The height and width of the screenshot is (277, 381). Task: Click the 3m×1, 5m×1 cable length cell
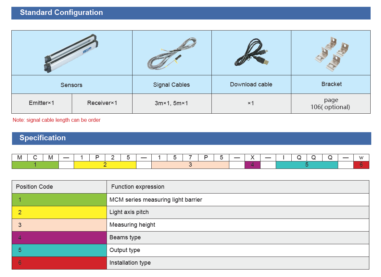(x=171, y=104)
